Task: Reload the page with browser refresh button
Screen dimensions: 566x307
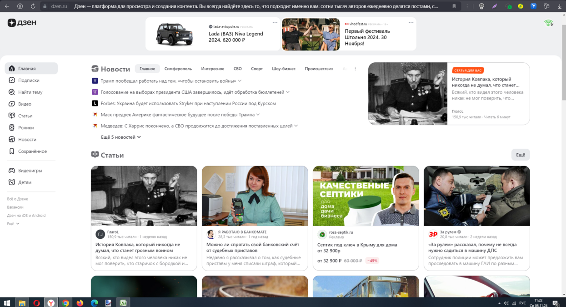Action: coord(33,6)
